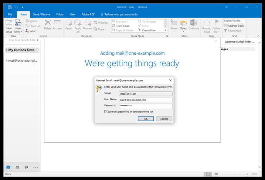Viewport: 265px width, 180px height.
Task: Expand mail@one-example account tree
Action: click(7, 61)
